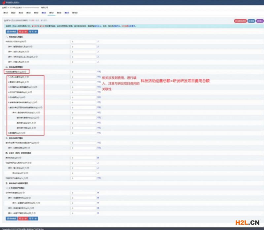Open the 第10步 tab
Viewport: 264px width, 230px height.
pyautogui.click(x=75, y=13)
